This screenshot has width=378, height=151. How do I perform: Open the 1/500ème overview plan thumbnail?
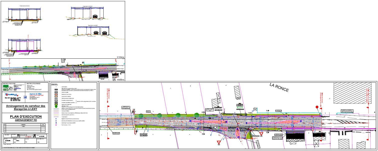coord(63,70)
